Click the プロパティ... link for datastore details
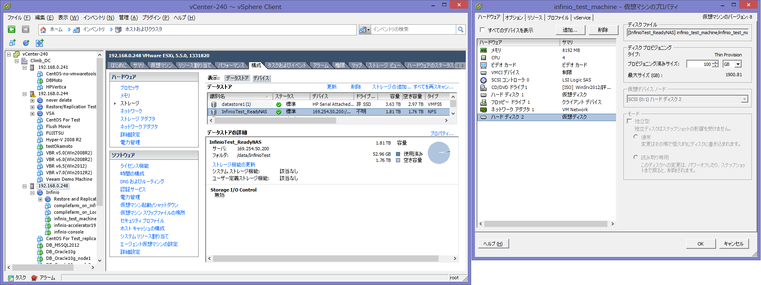This screenshot has height=285, width=761. (441, 133)
